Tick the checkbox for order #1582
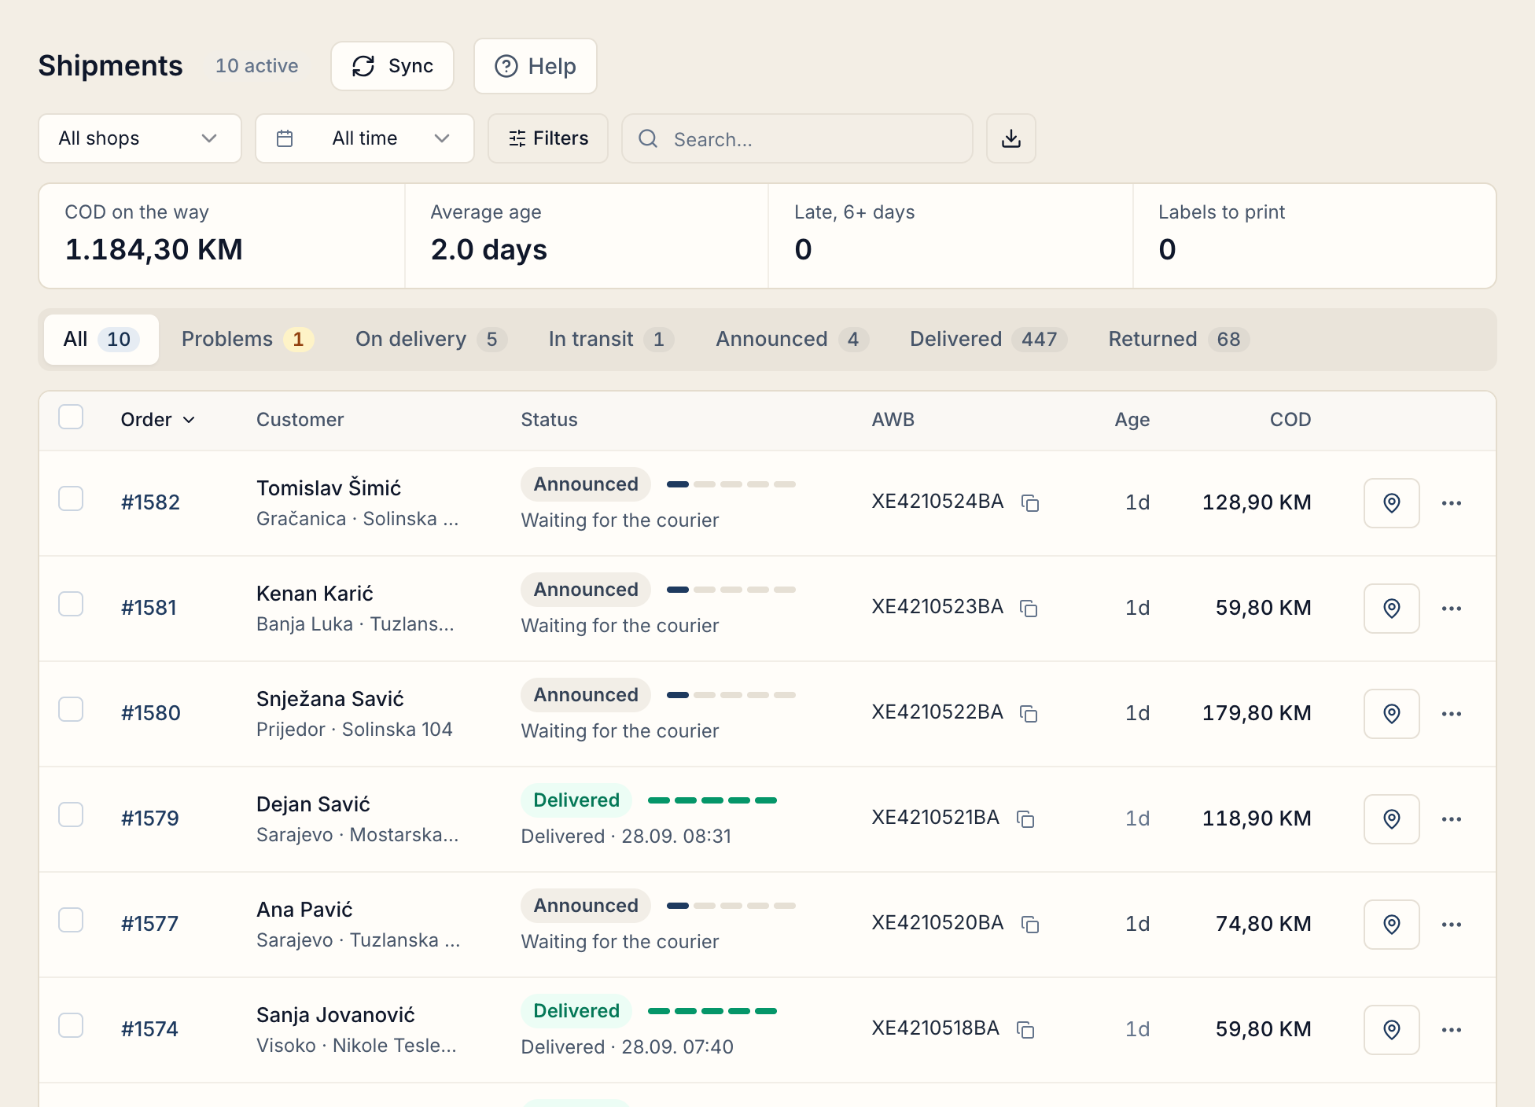Viewport: 1535px width, 1107px height. (x=71, y=498)
